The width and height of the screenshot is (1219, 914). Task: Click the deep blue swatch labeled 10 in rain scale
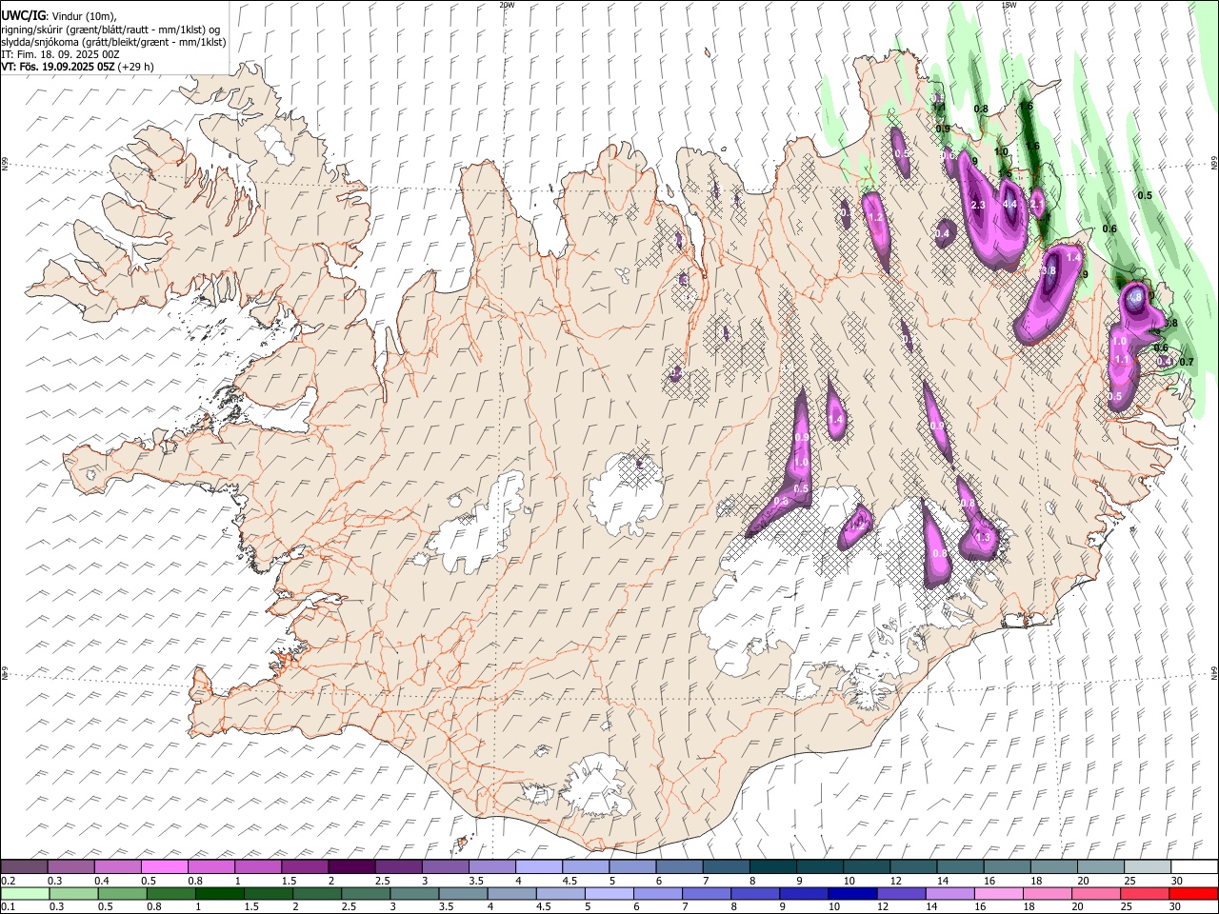[x=852, y=894]
